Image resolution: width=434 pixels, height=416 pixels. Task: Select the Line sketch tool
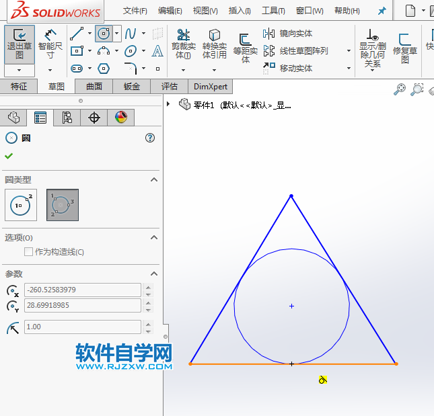(x=77, y=34)
